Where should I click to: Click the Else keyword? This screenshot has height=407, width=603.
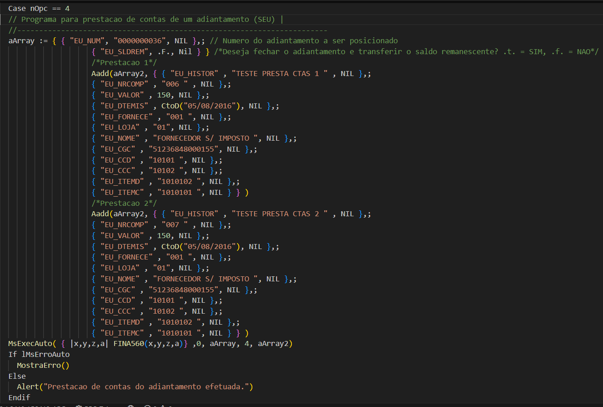pyautogui.click(x=17, y=376)
